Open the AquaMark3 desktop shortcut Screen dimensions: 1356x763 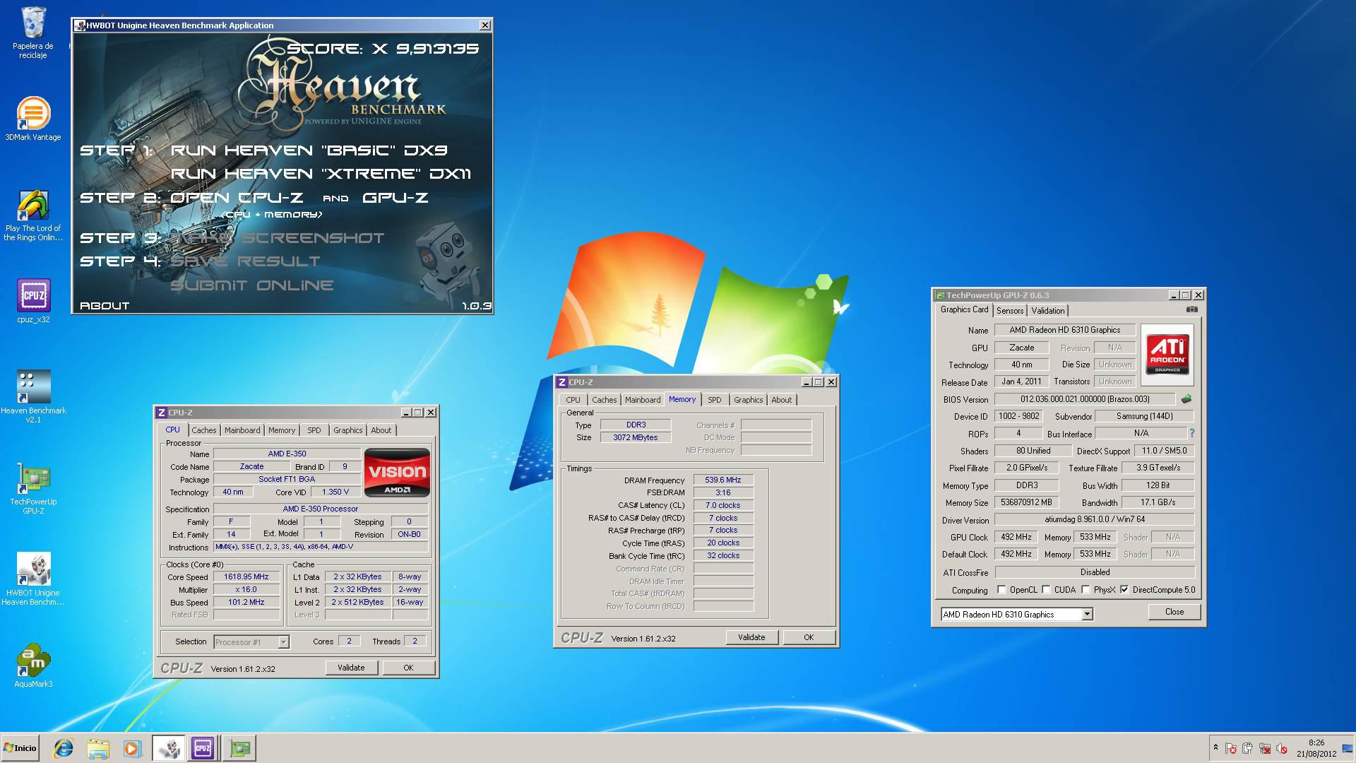(33, 665)
